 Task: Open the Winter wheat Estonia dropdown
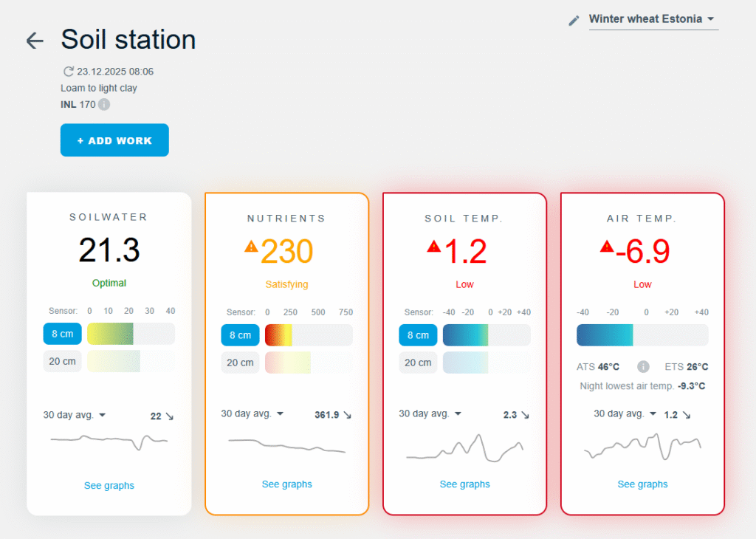(652, 19)
